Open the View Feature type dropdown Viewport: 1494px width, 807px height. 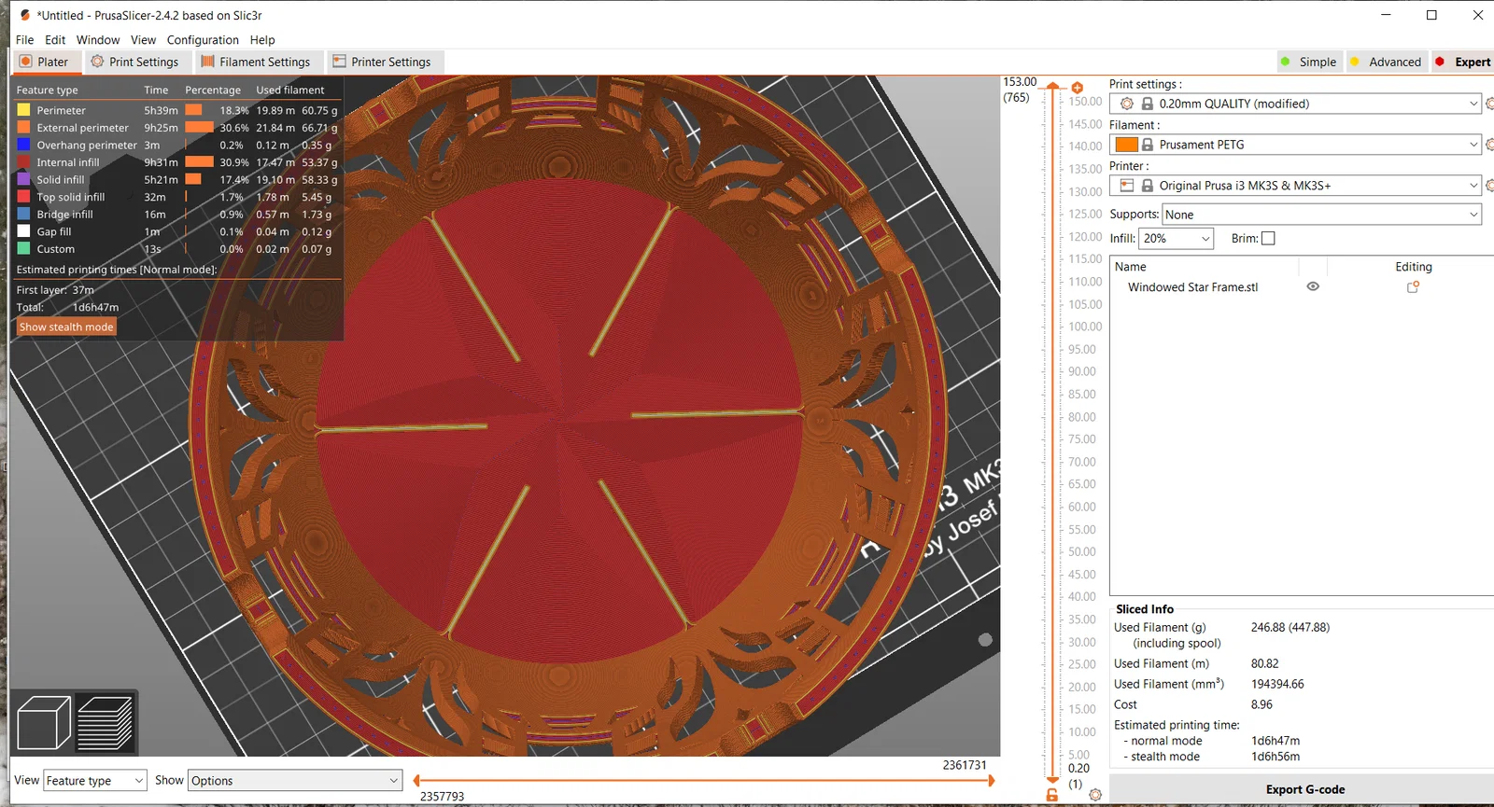click(x=95, y=781)
